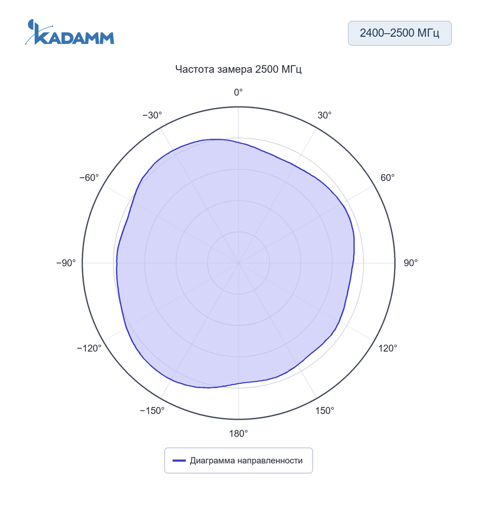This screenshot has height=523, width=477.
Task: Click the 0° angle label
Action: point(238,92)
